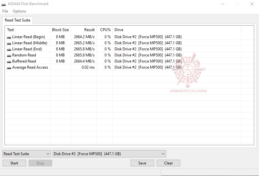Sort by the Test column header

click(27, 30)
